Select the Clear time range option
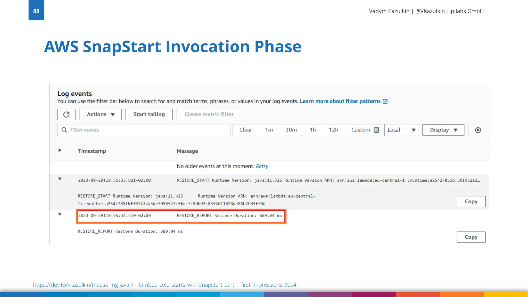Screen dimensions: 528x297 click(x=245, y=130)
